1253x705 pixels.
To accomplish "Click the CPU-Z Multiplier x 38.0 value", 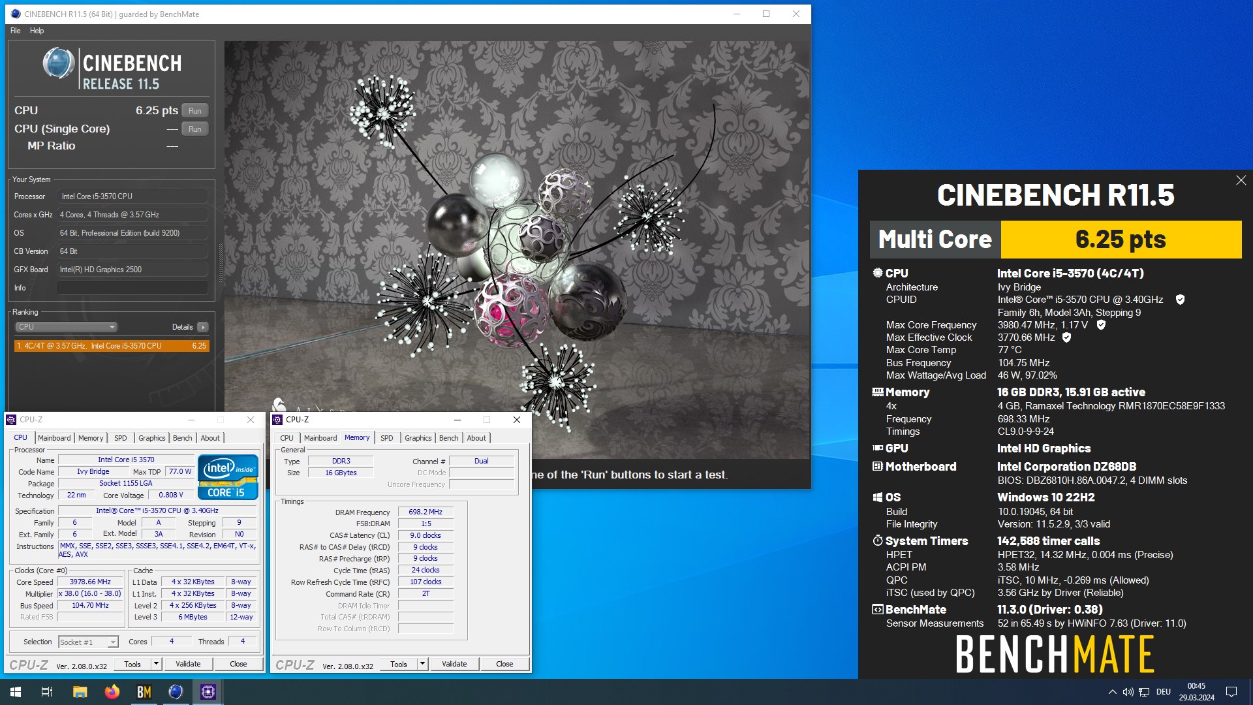I will click(91, 594).
